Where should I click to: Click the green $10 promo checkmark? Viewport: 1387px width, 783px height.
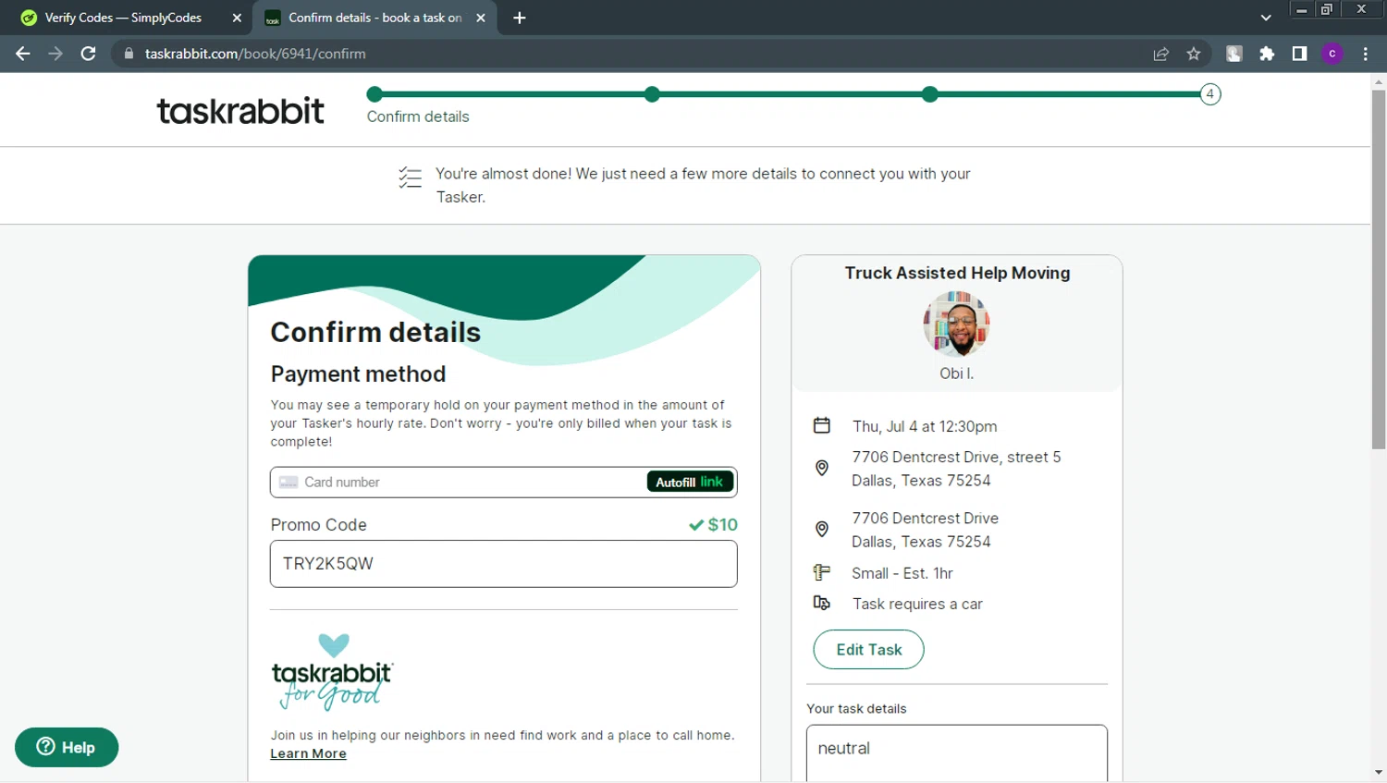696,525
